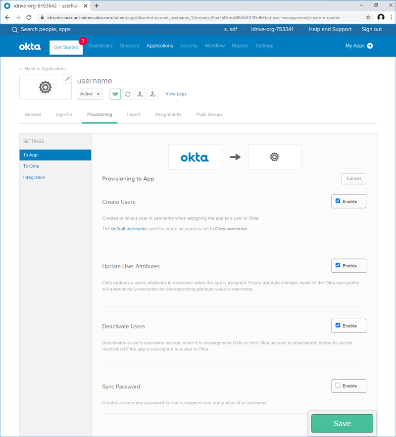Click the browser forward arrow
The width and height of the screenshot is (396, 437).
pos(18,17)
